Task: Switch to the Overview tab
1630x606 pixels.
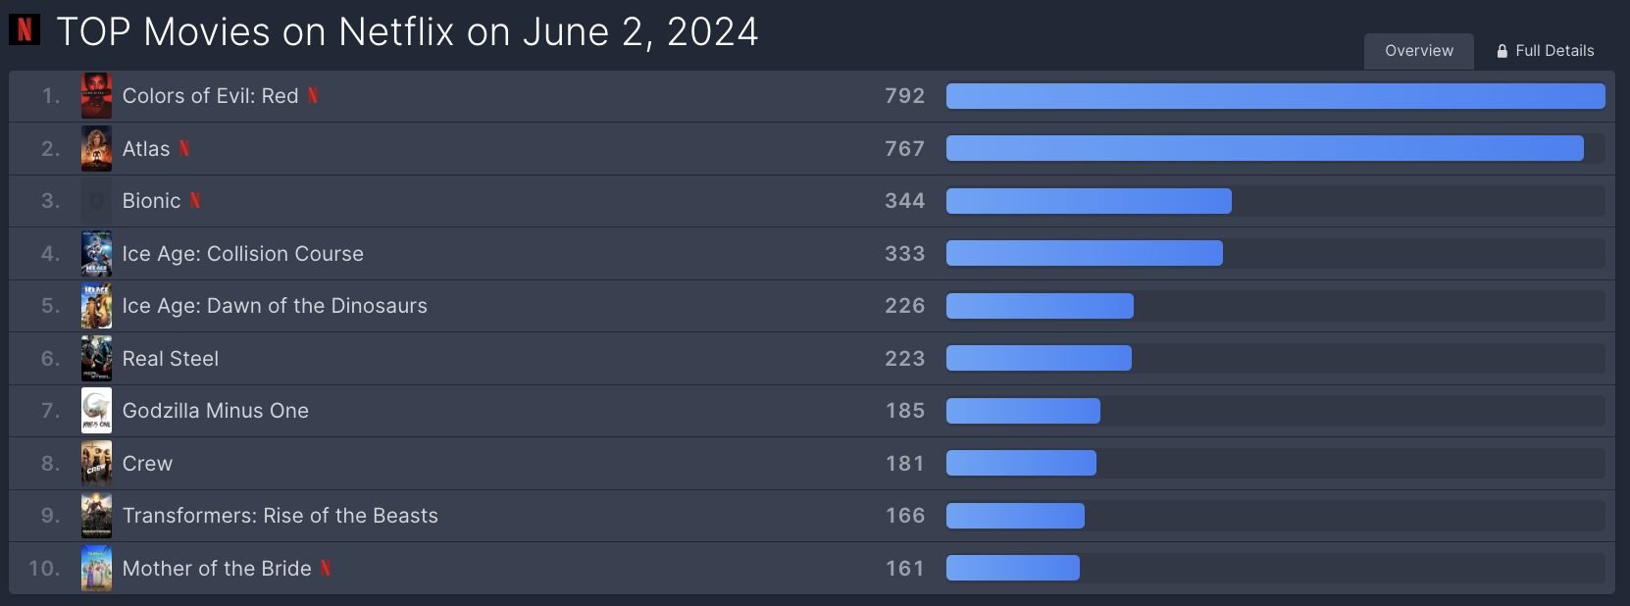Action: 1418,51
